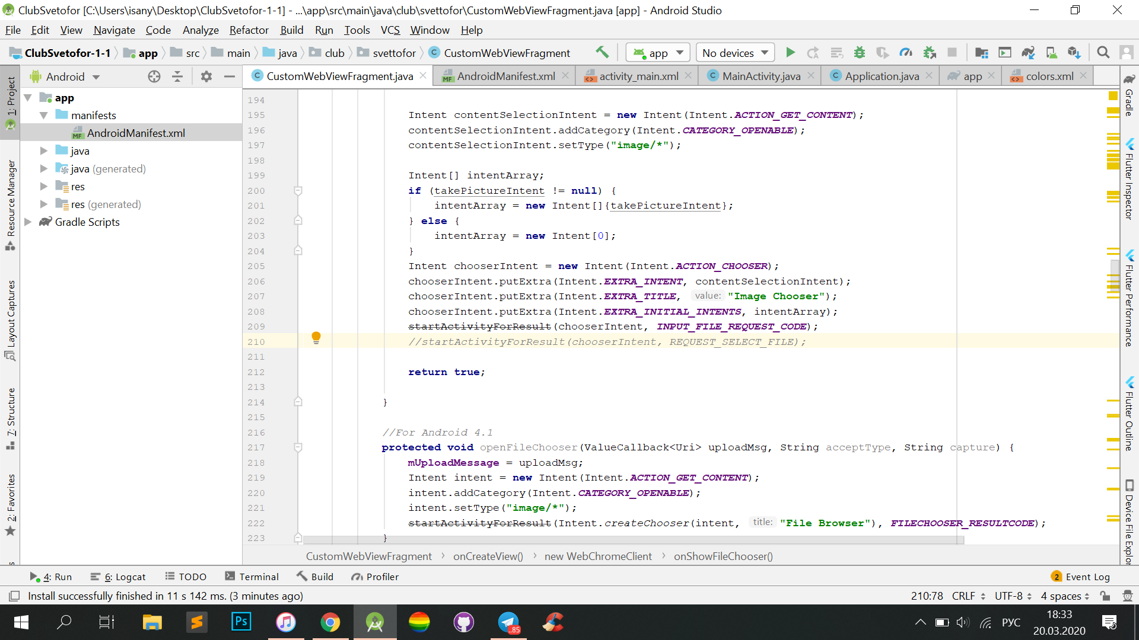Start debugging with the green bug icon
Screen dimensions: 1139x640
[x=859, y=53]
